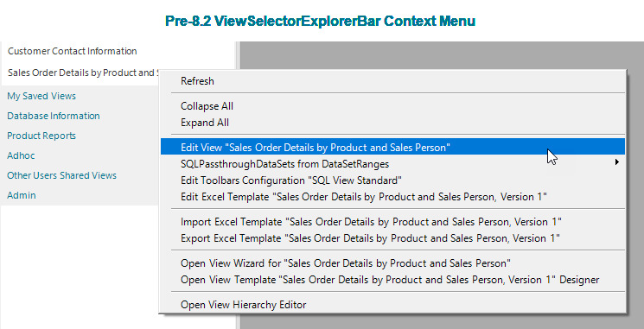Choose Export Excel Template menu entry

click(x=392, y=238)
